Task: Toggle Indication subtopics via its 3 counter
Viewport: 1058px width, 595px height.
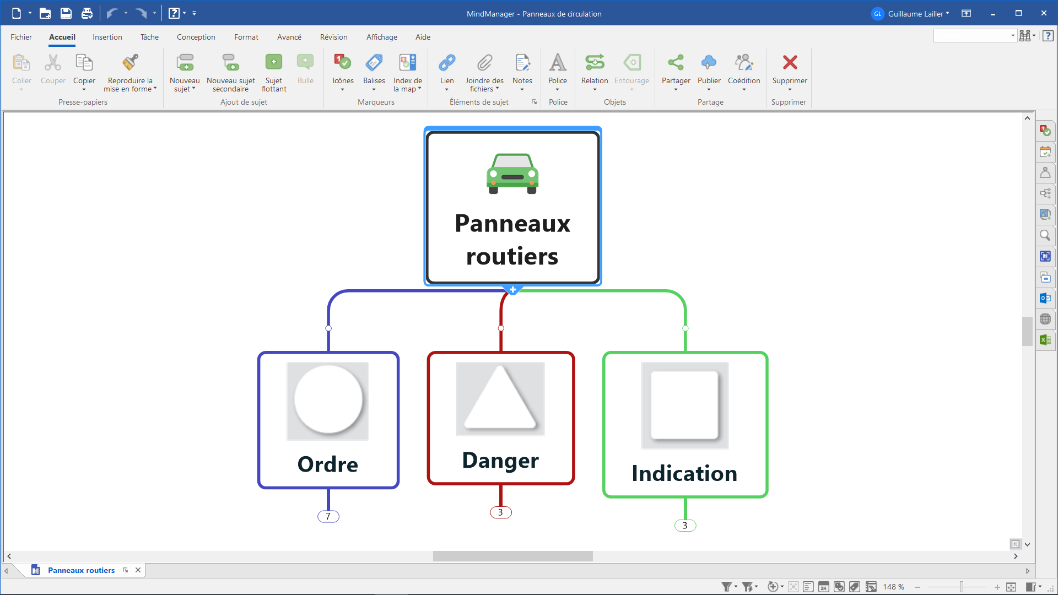Action: pyautogui.click(x=685, y=526)
